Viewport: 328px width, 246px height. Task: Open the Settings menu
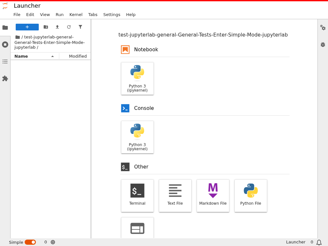pos(112,15)
